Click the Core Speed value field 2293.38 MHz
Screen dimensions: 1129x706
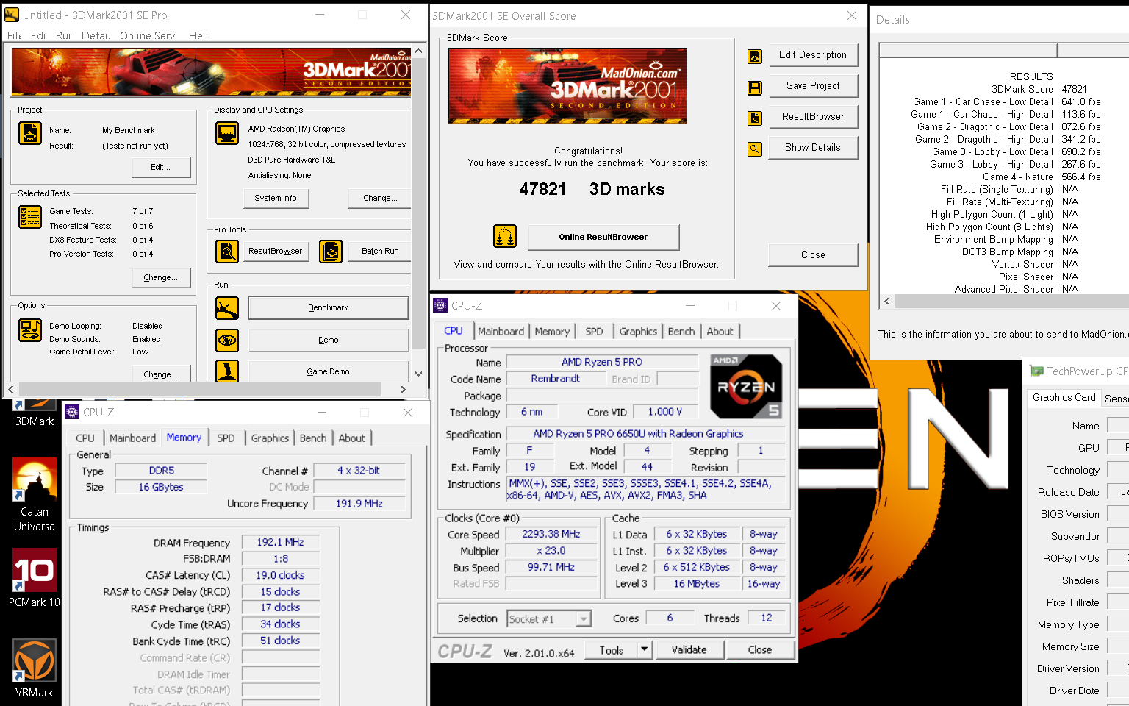point(551,534)
